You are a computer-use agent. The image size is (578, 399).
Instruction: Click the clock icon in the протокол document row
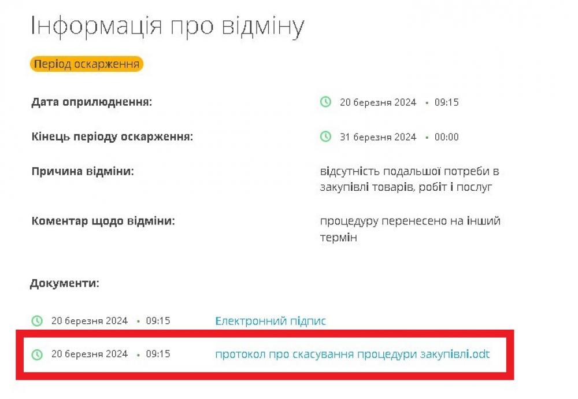[x=37, y=354]
